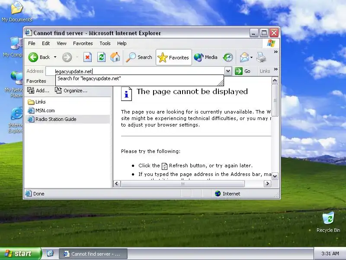Screen dimensions: 346x260
Task: Stop loading with the red X icon
Action: pos(87,57)
